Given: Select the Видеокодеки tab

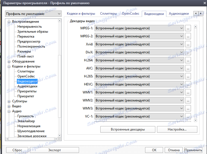Looking at the screenshot, I should click(x=154, y=14).
